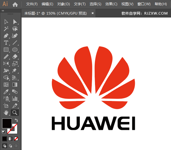This screenshot has width=171, height=150.
Task: Select the Curvature tool
Action: (15, 36)
